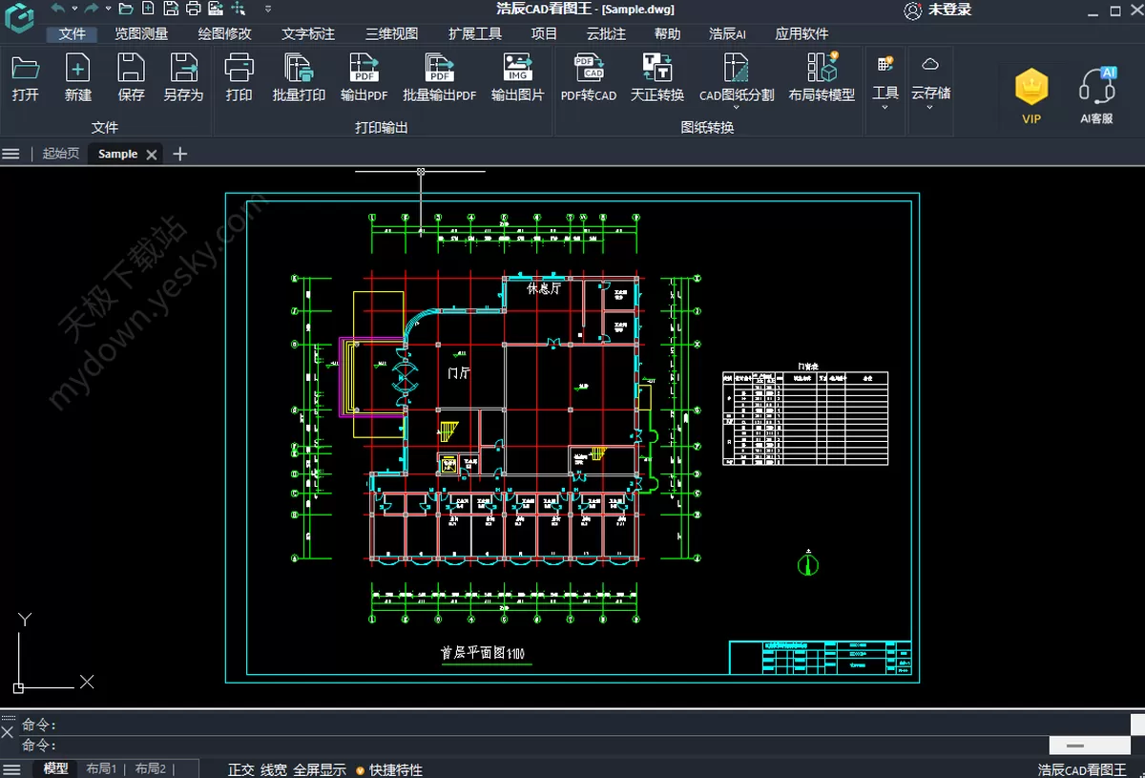
Task: Click quick-access pan/move cursor icon
Action: click(239, 9)
